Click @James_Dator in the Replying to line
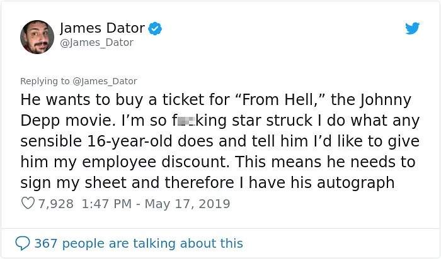441x259 pixels. (x=105, y=81)
